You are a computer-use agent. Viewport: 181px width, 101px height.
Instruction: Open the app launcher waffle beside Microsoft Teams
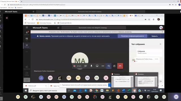27,27
